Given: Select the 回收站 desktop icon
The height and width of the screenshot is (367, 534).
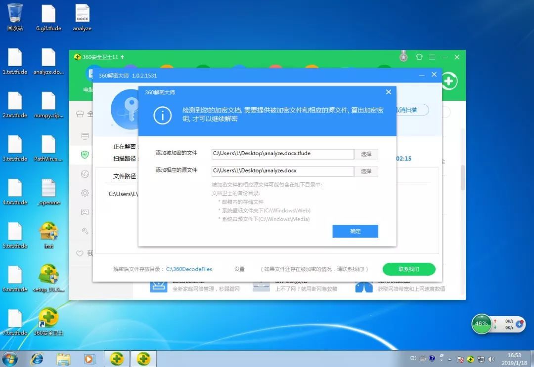Looking at the screenshot, I should (15, 17).
